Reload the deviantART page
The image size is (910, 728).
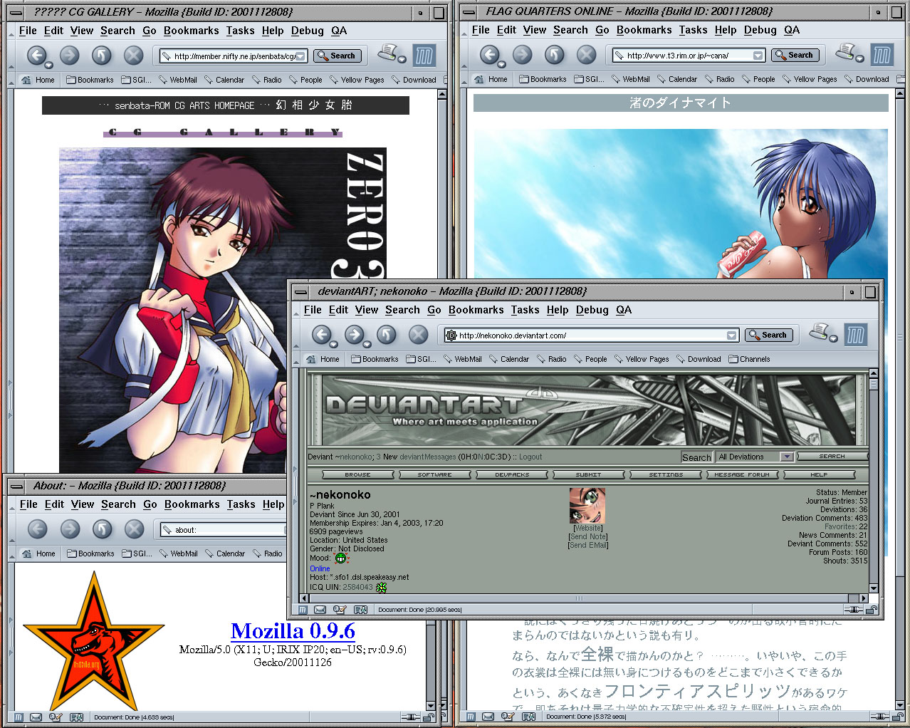coord(387,335)
